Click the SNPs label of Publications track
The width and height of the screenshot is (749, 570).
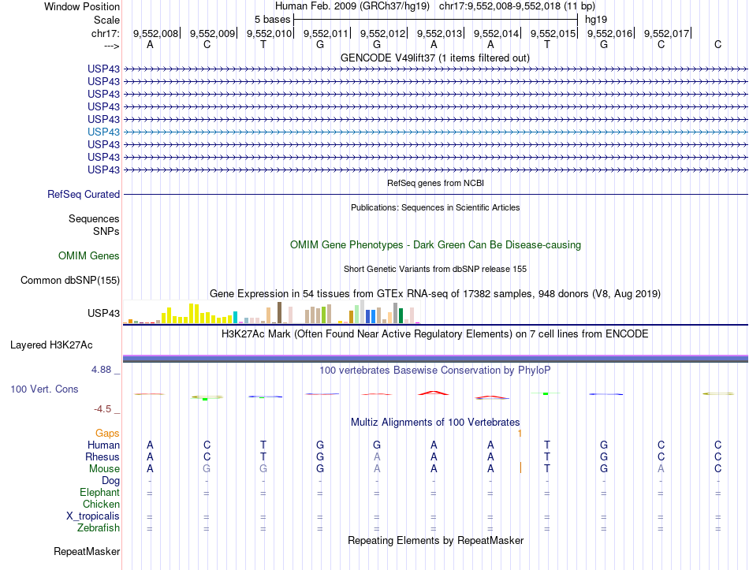click(106, 231)
